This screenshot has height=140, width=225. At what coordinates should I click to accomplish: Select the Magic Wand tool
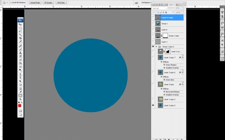pos(20,35)
